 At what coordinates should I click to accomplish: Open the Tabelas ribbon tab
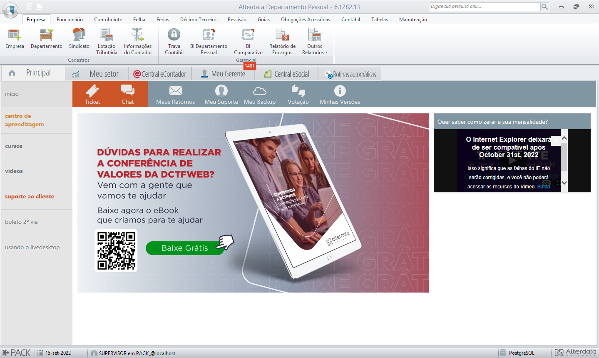[x=380, y=20]
